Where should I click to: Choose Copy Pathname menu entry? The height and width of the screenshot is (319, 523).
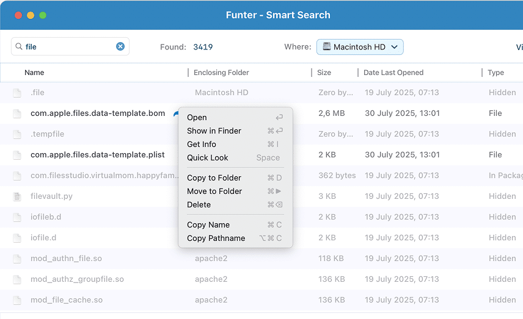click(235, 238)
